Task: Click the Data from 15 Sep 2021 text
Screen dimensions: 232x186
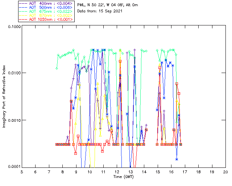Action: [100, 11]
